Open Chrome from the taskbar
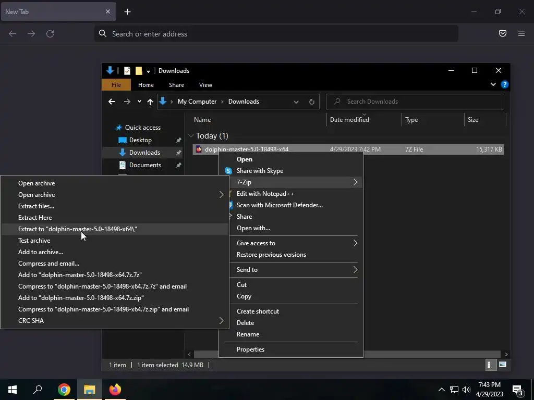 [64, 390]
